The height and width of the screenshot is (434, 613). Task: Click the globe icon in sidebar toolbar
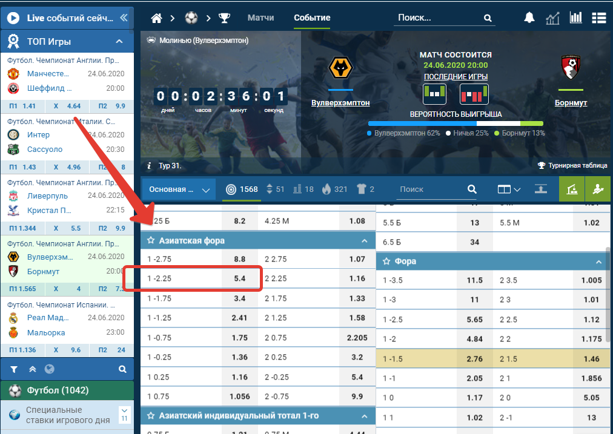(x=49, y=369)
